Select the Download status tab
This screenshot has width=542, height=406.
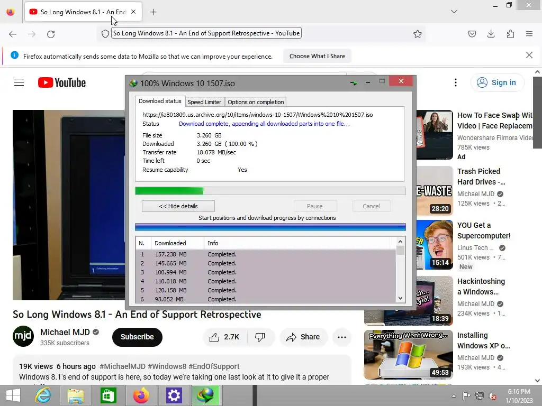(160, 101)
